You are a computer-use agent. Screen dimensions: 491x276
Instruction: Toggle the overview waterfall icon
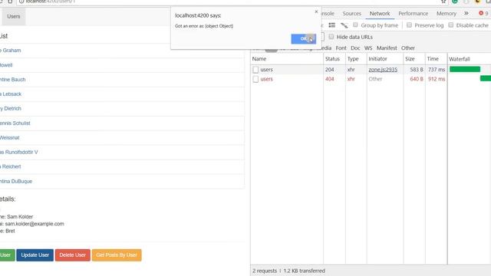pos(344,25)
